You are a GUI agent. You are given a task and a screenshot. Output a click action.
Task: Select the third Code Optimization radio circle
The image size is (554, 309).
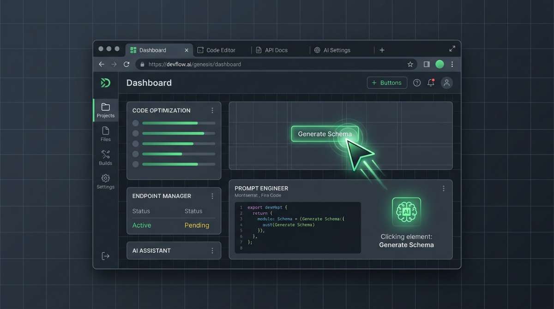136,143
